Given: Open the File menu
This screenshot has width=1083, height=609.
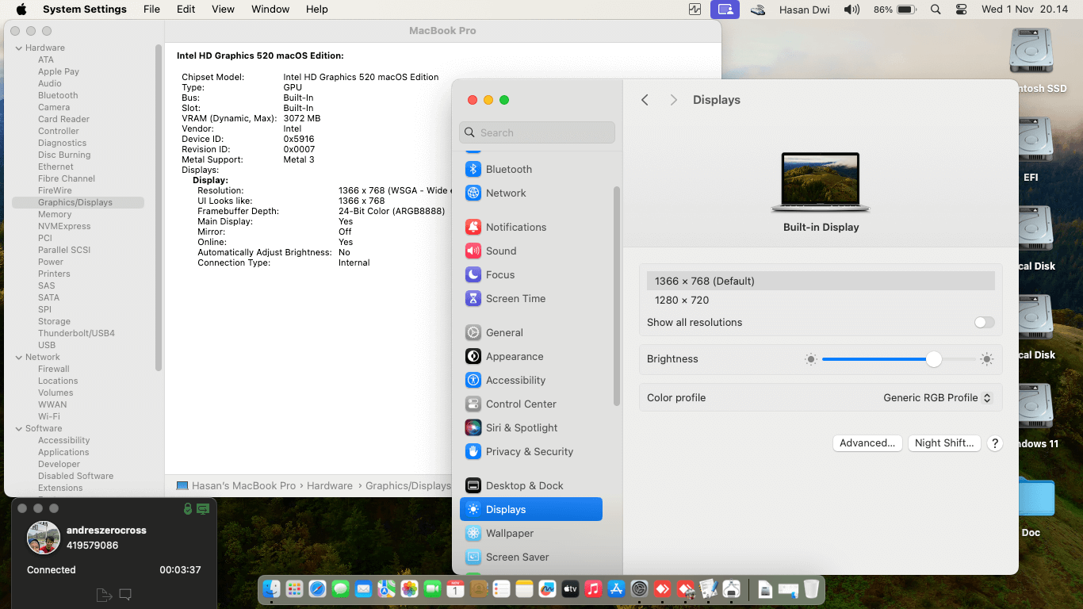Looking at the screenshot, I should tap(151, 10).
